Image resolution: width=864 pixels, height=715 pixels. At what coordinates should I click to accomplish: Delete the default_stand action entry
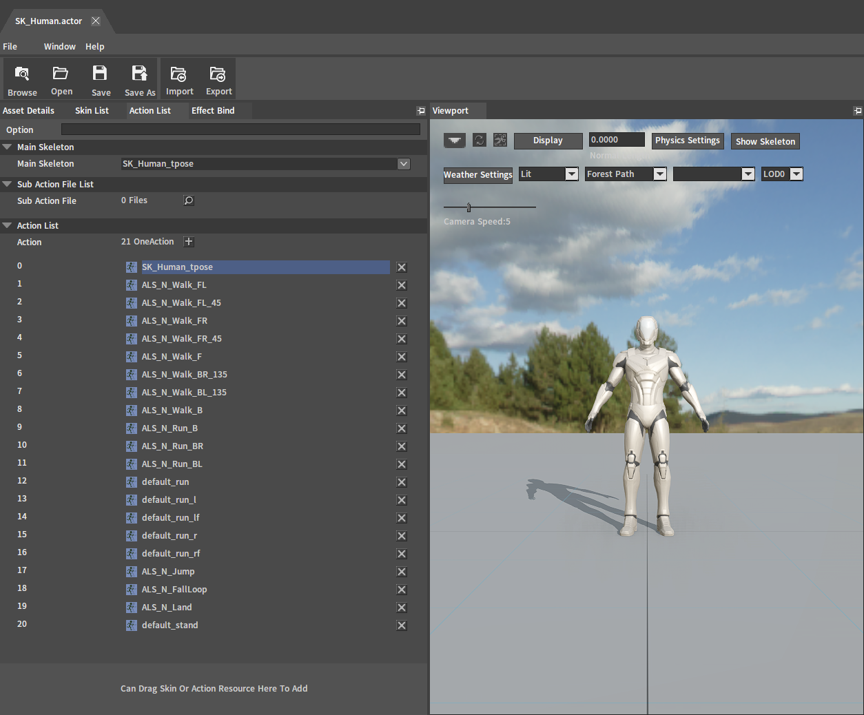coord(402,625)
